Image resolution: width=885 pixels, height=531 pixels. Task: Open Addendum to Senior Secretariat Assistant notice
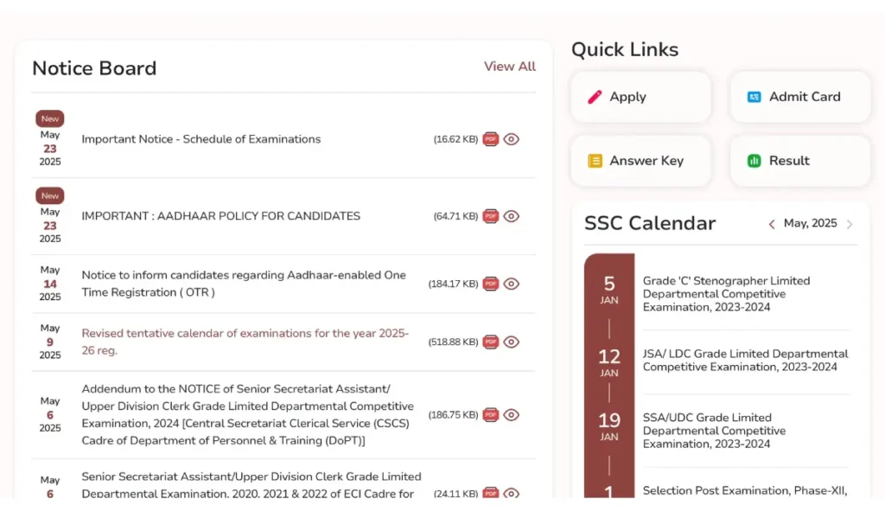coord(247,414)
